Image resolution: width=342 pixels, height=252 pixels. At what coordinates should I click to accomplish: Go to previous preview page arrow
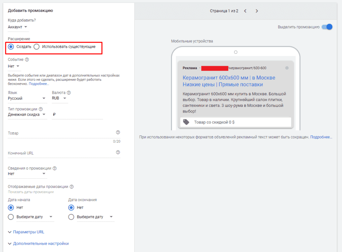coord(245,11)
